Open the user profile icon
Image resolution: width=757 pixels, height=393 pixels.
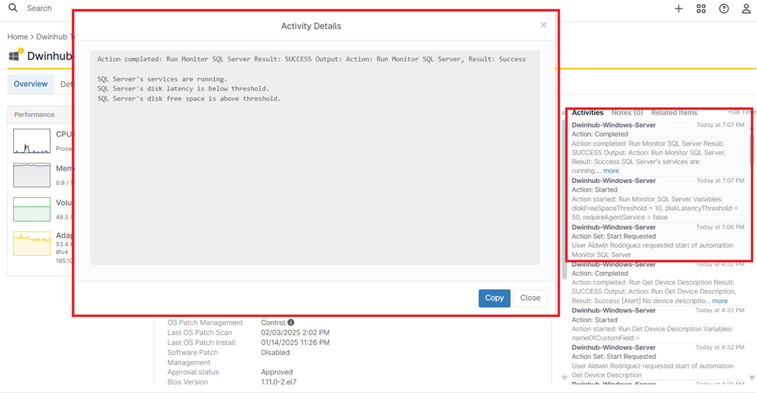pos(746,9)
